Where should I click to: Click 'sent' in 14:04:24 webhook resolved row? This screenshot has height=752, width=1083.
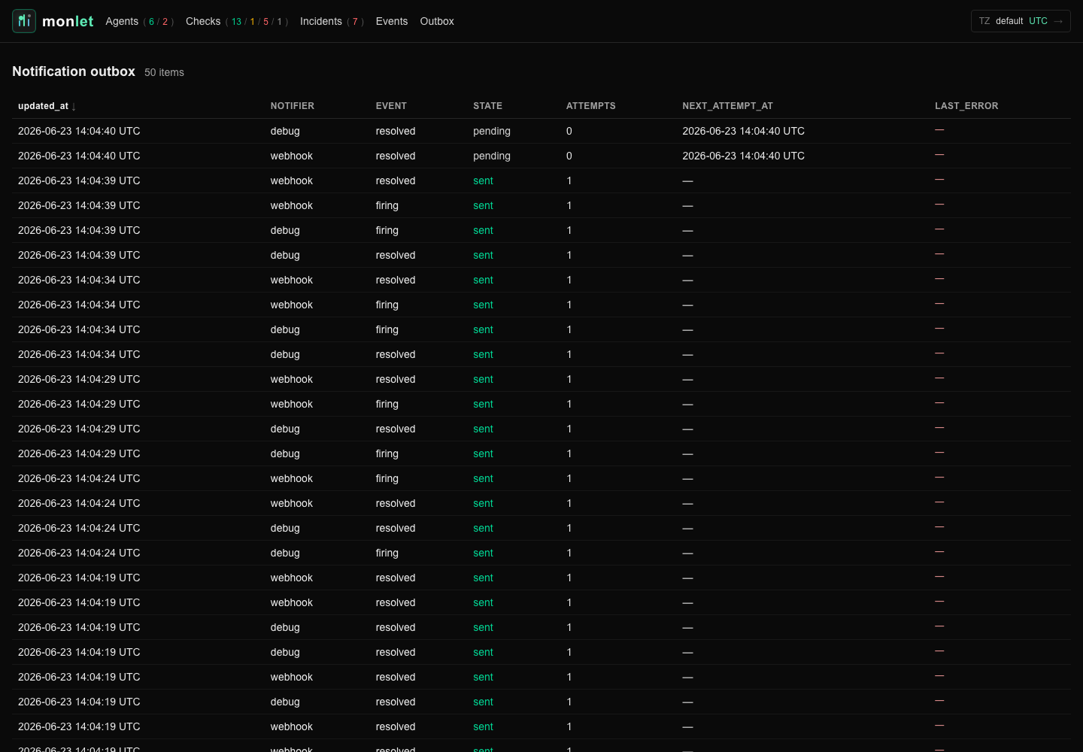click(x=483, y=503)
